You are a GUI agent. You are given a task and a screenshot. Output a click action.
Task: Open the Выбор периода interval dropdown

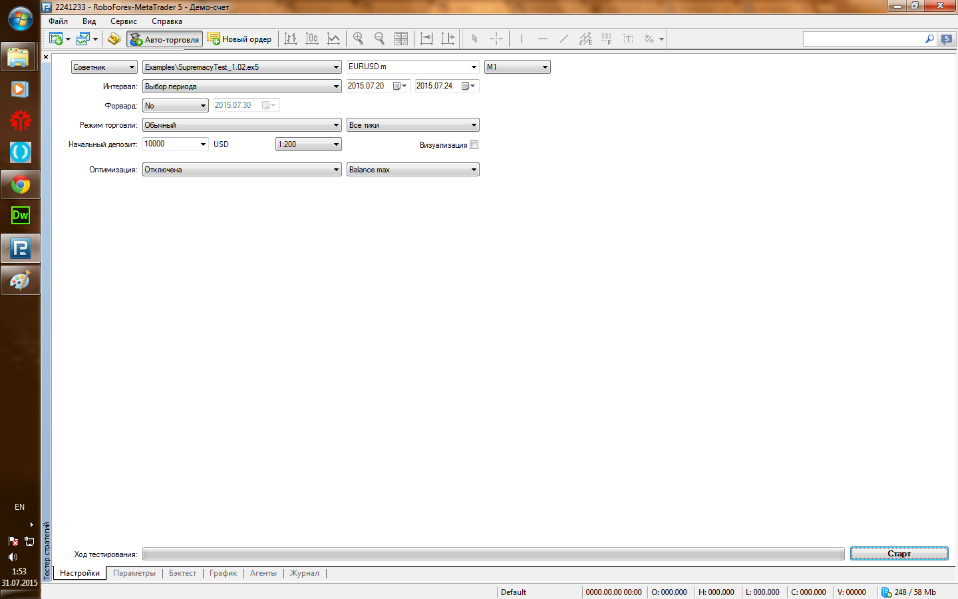(x=242, y=87)
